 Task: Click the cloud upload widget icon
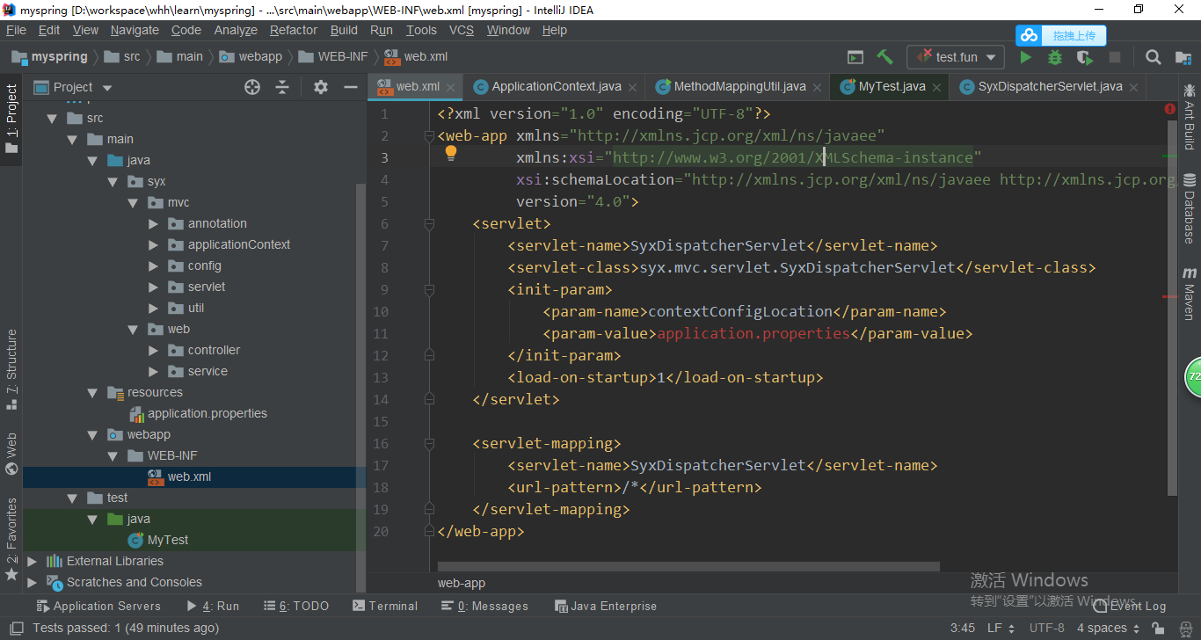1029,35
